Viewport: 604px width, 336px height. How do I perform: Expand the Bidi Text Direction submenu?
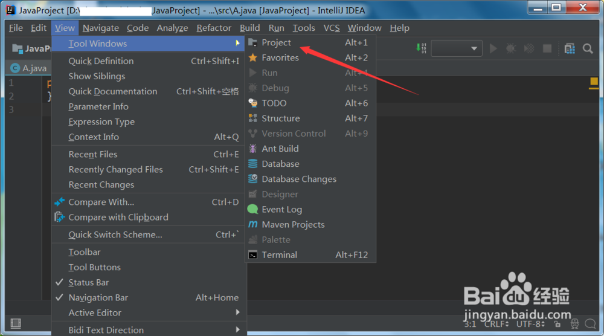(x=149, y=330)
